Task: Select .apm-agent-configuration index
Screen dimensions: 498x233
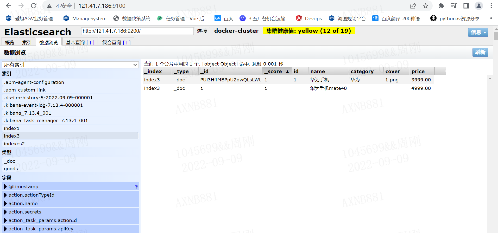Action: point(70,82)
